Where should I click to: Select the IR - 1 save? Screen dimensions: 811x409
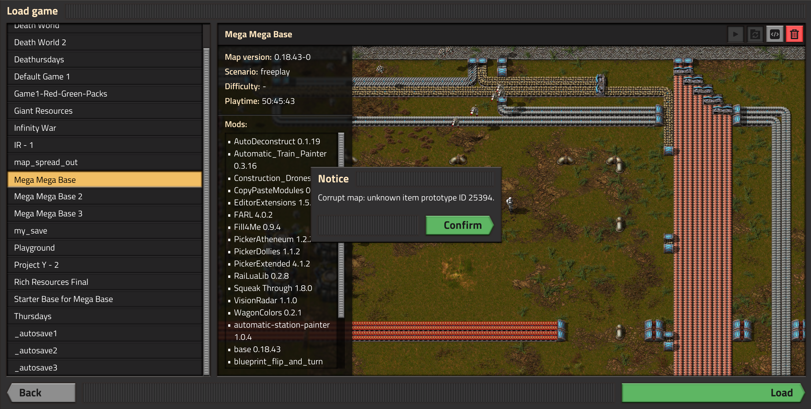click(x=104, y=145)
